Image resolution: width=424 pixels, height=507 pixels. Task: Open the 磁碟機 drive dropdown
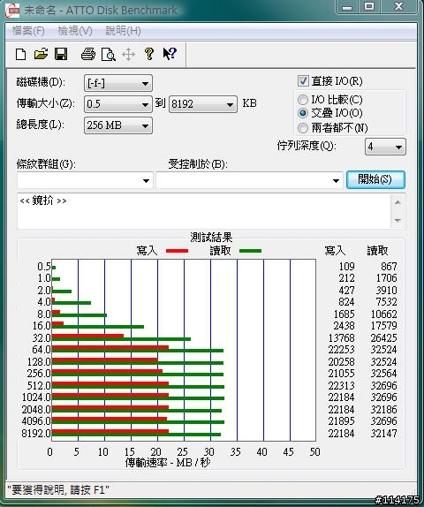(x=118, y=83)
